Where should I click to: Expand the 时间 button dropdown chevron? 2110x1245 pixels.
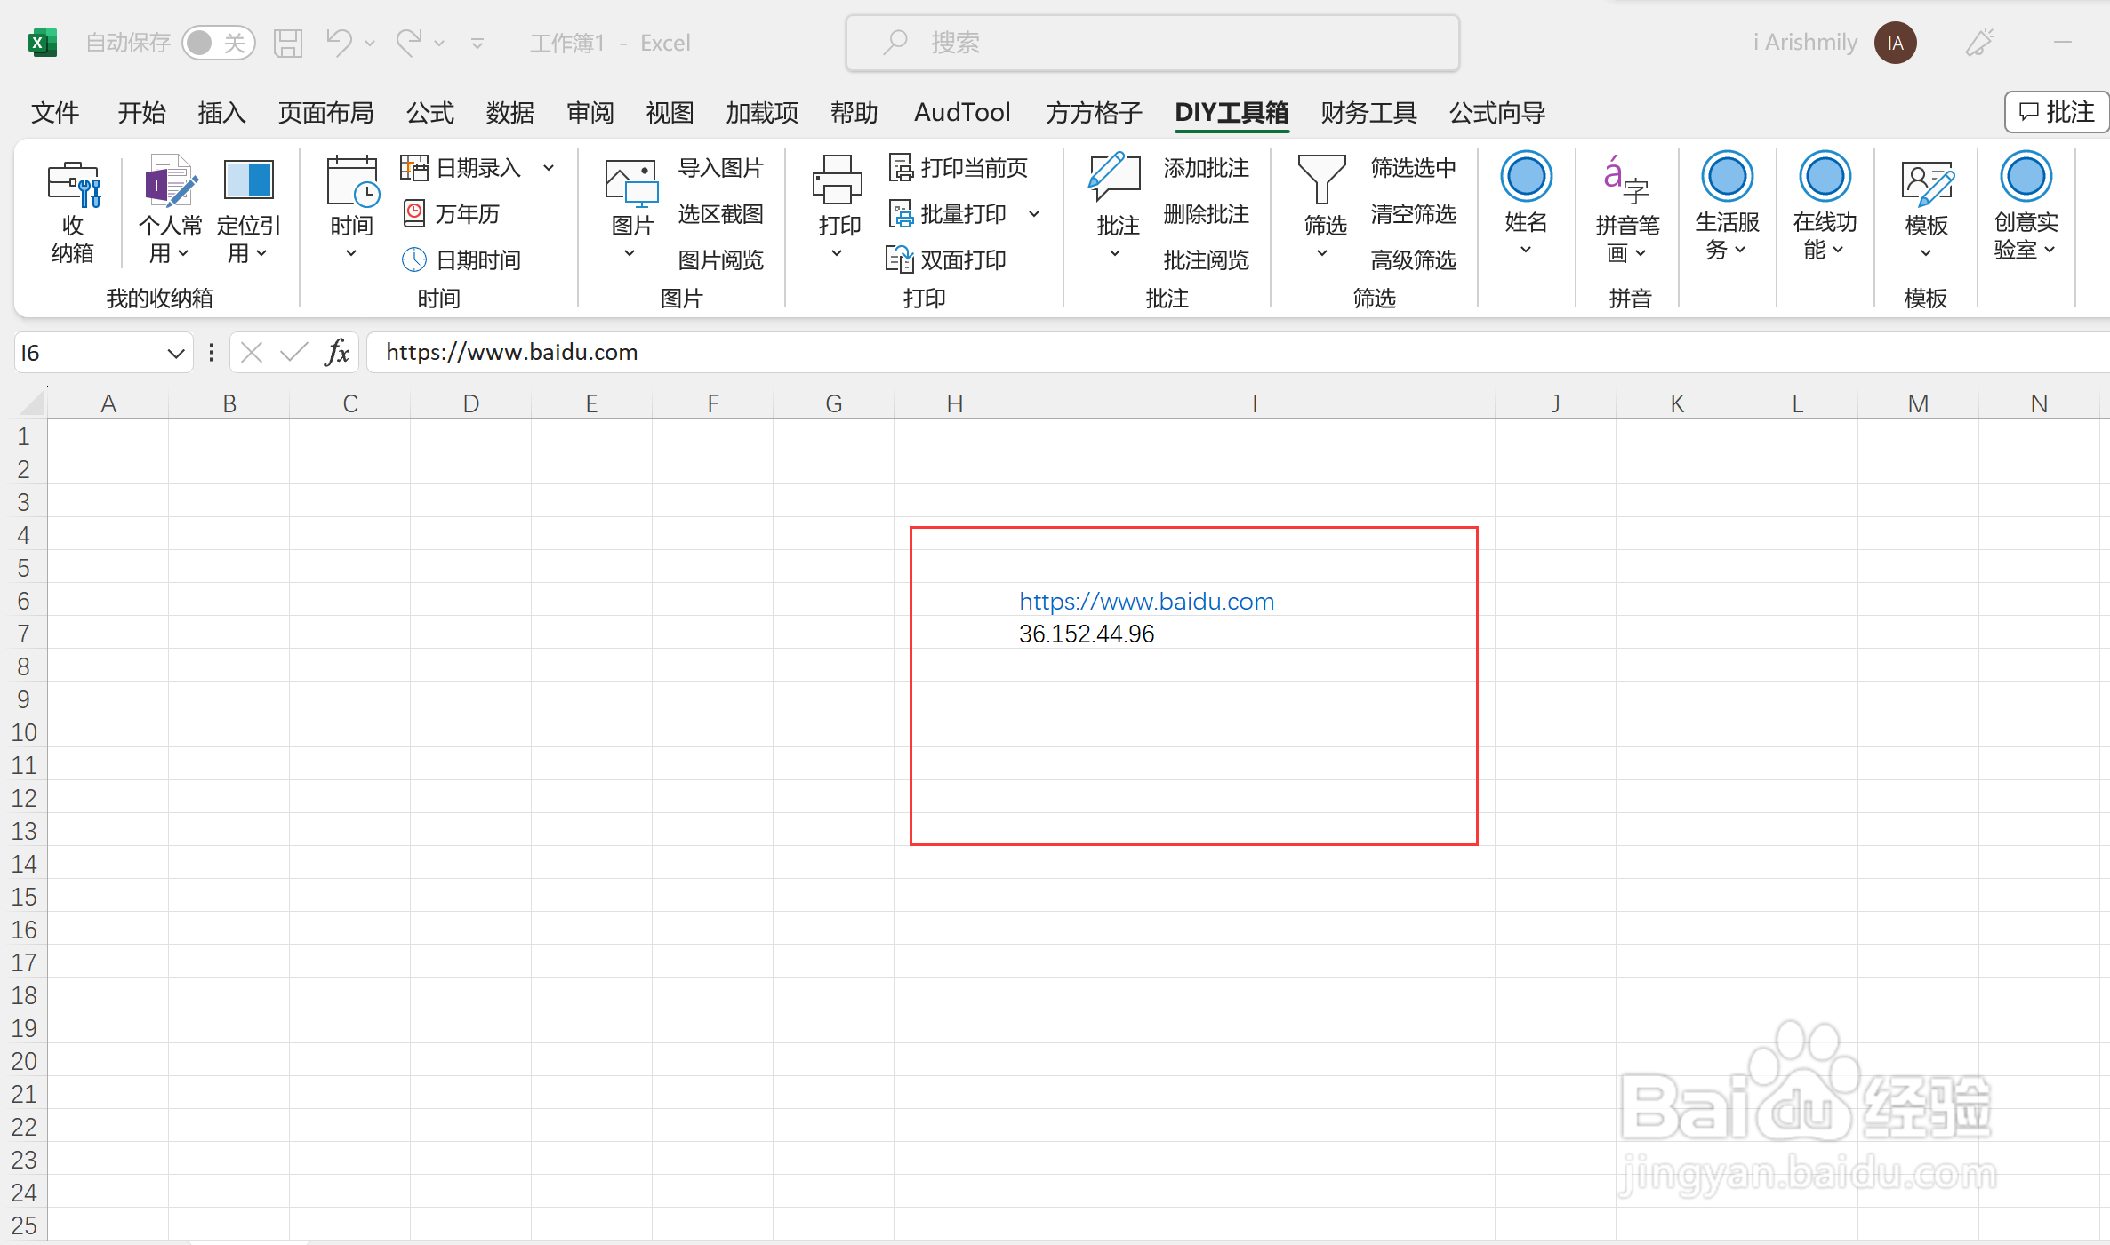[351, 254]
